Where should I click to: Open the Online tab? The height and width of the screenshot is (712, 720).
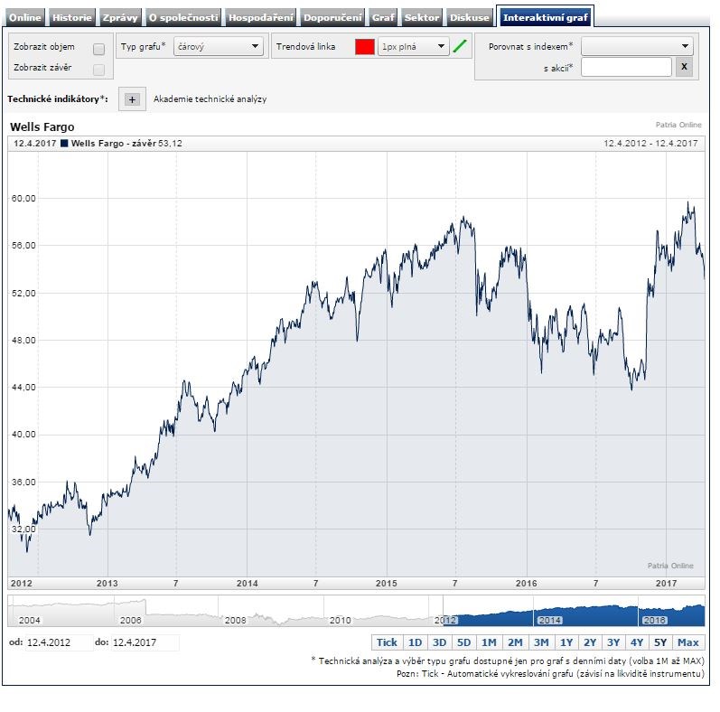tap(25, 17)
